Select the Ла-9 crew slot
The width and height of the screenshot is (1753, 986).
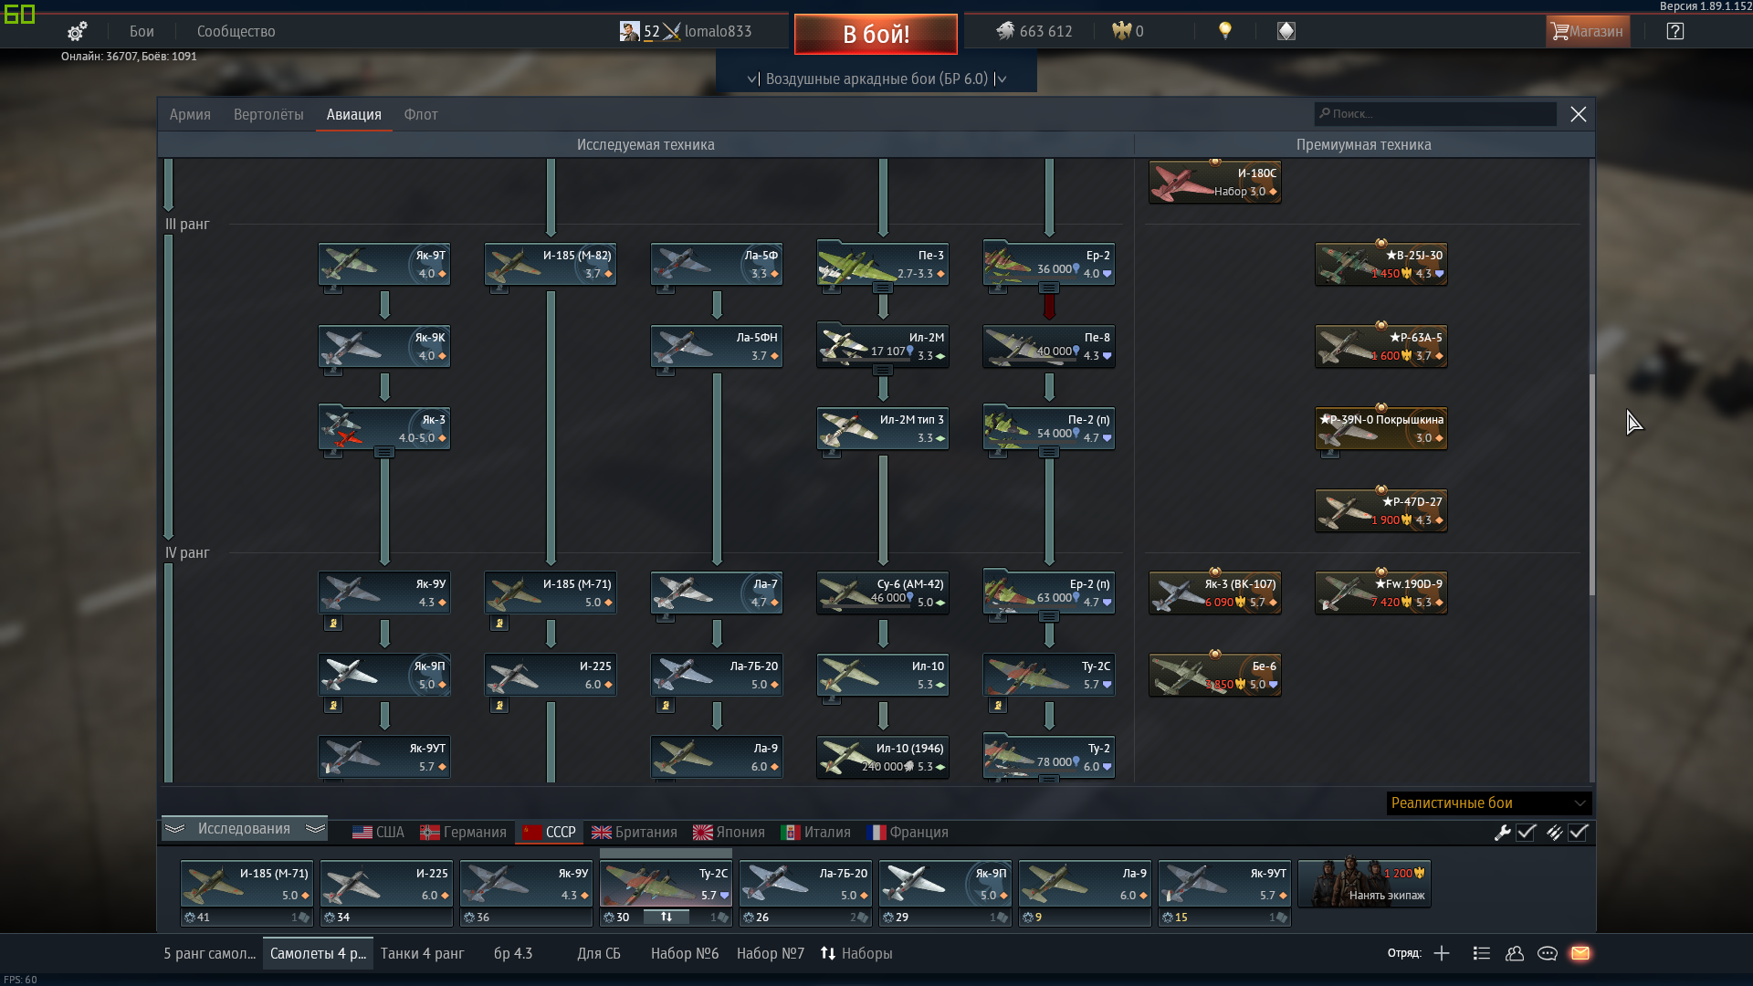(1085, 893)
